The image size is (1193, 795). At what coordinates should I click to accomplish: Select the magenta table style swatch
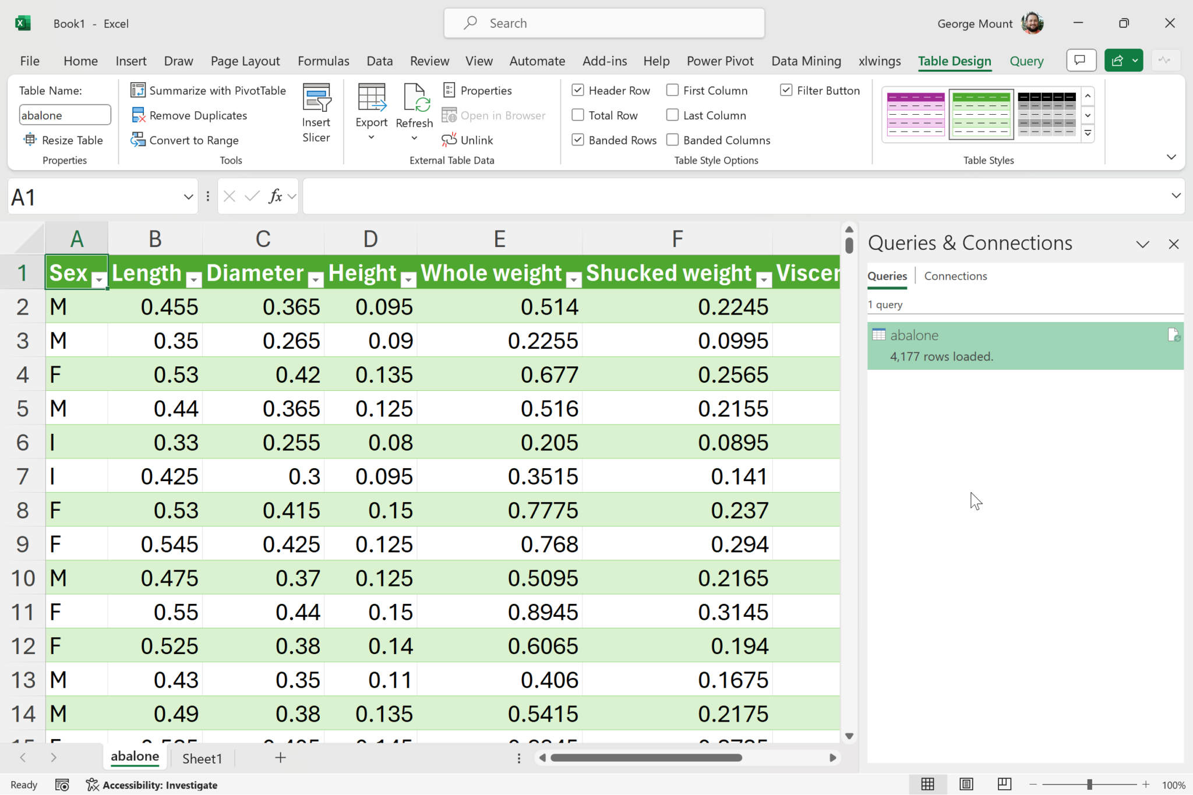point(915,114)
